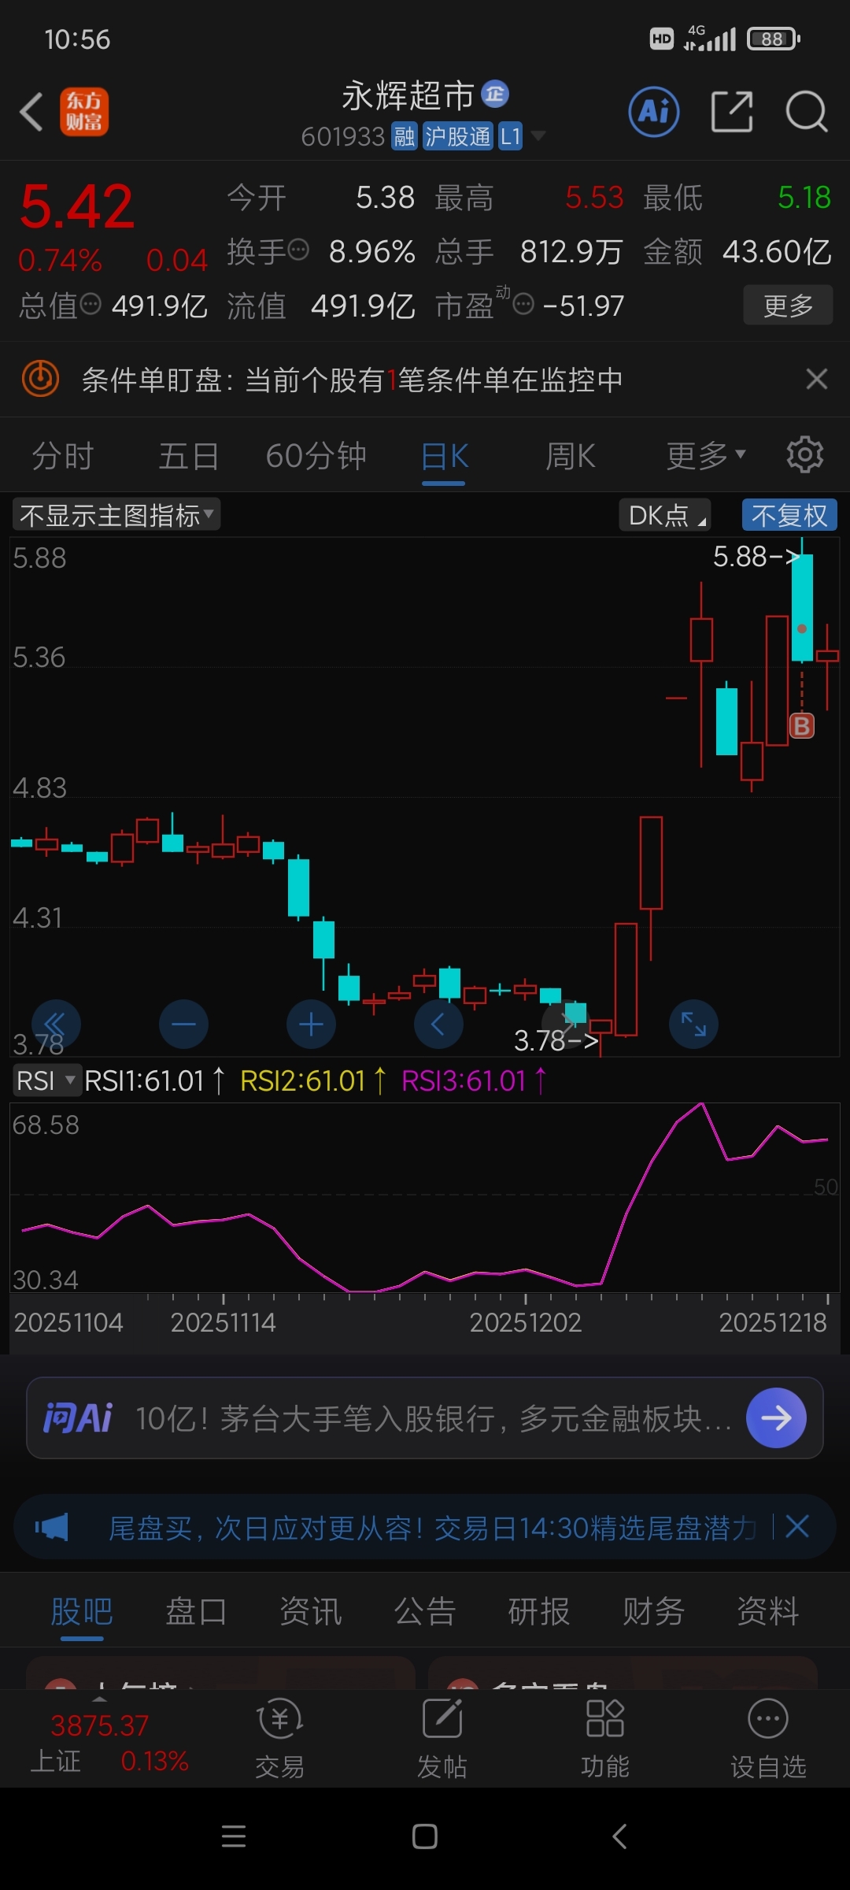Move chart left with the left chevron

[438, 1025]
